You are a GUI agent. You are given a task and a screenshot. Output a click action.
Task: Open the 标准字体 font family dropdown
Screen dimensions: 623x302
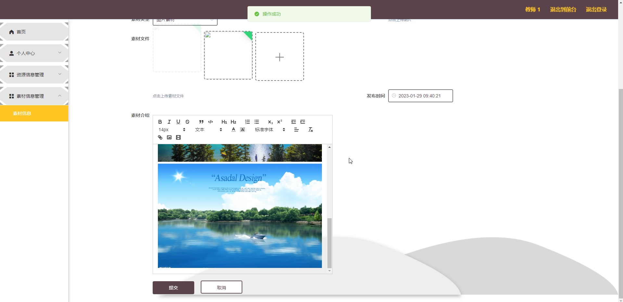pyautogui.click(x=270, y=130)
